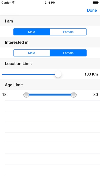Tap the Carrier label in status bar
Image resolution: width=100 pixels, height=178 pixels.
[6, 3]
